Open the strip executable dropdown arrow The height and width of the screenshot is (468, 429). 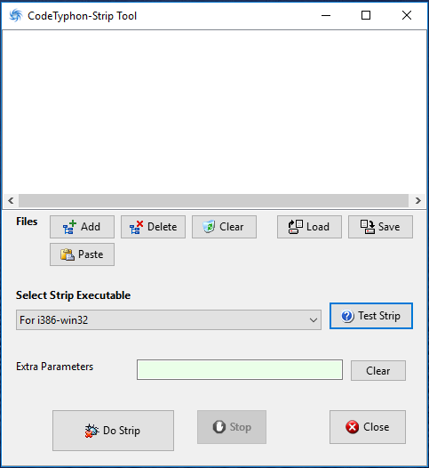[x=314, y=320]
